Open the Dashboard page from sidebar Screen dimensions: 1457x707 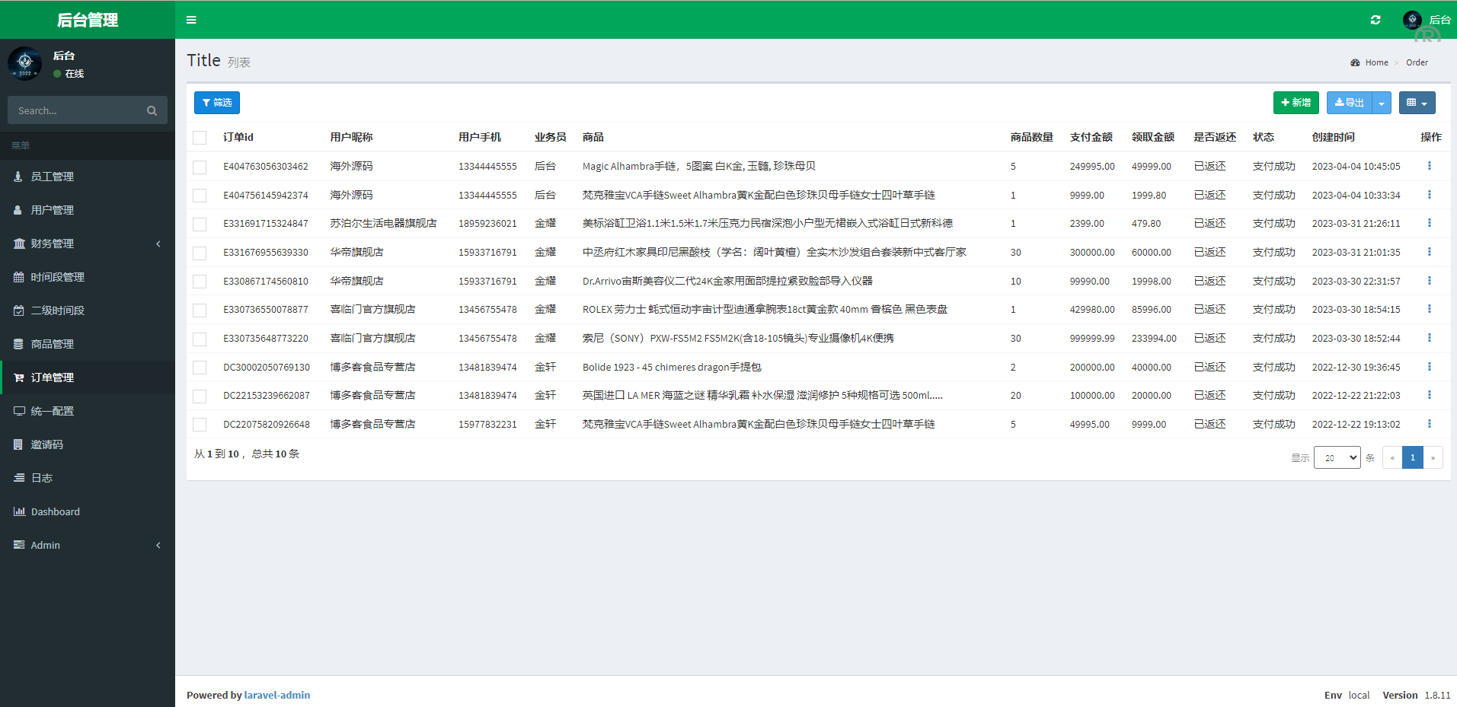[55, 511]
